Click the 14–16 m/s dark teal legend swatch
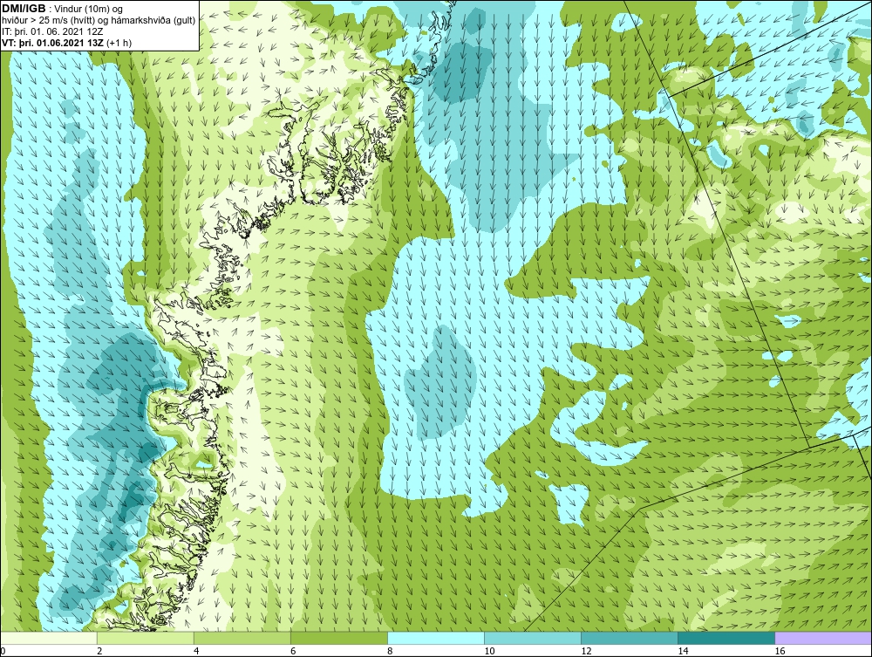The width and height of the screenshot is (872, 657). [x=726, y=638]
